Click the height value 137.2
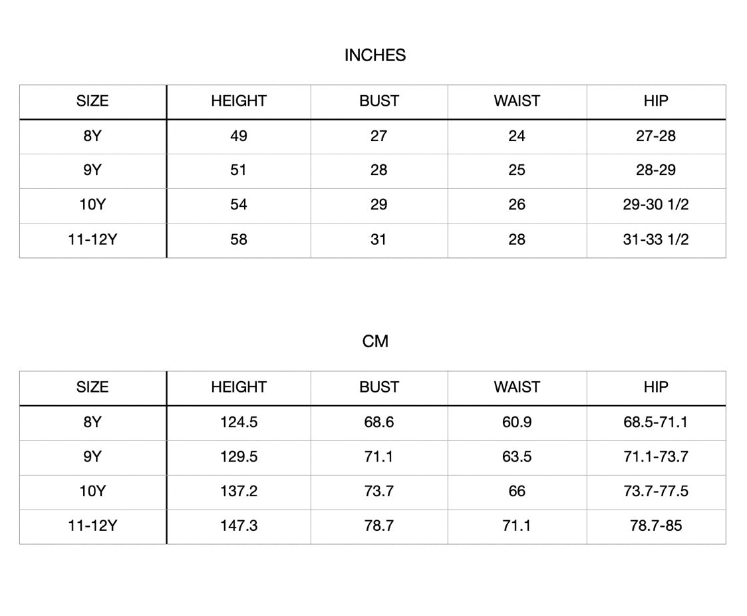 pos(239,491)
